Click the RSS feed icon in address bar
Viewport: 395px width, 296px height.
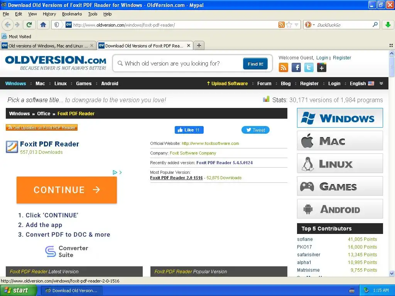point(281,25)
